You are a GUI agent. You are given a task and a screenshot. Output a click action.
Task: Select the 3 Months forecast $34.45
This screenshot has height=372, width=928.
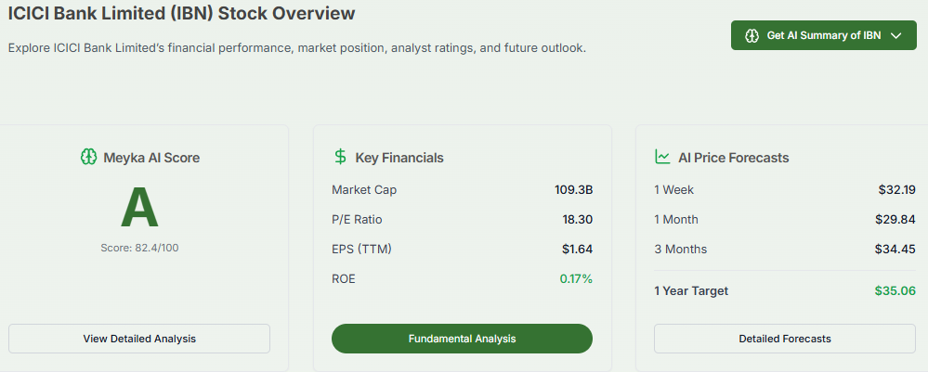coord(895,250)
